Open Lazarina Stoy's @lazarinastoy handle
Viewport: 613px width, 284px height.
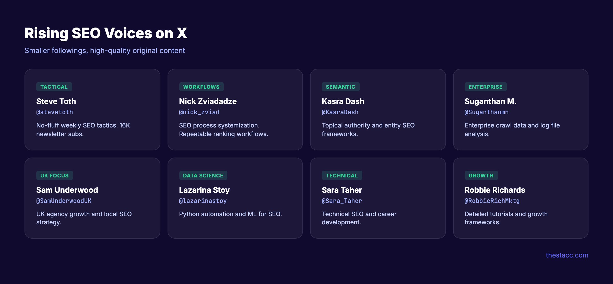point(203,201)
